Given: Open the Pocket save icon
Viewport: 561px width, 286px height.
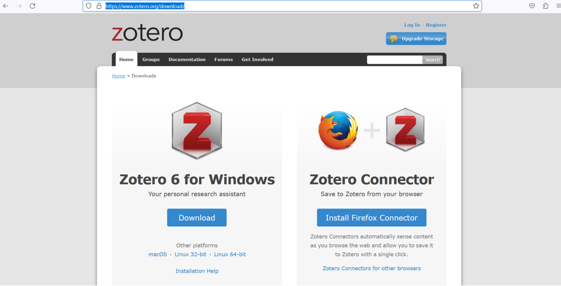Looking at the screenshot, I should [x=532, y=6].
